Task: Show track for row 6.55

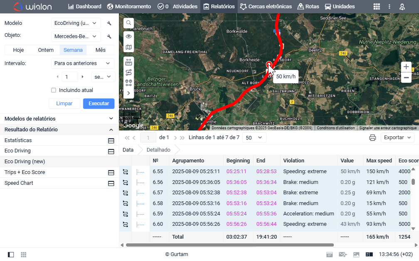Action: (x=126, y=172)
